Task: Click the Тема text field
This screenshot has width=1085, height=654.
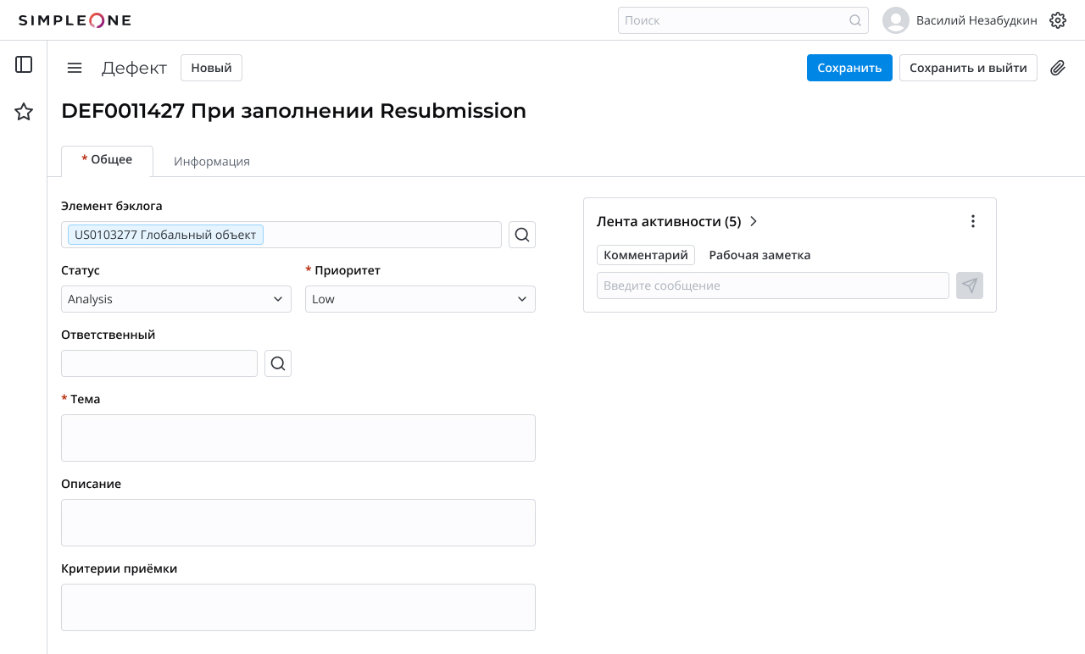Action: tap(298, 438)
